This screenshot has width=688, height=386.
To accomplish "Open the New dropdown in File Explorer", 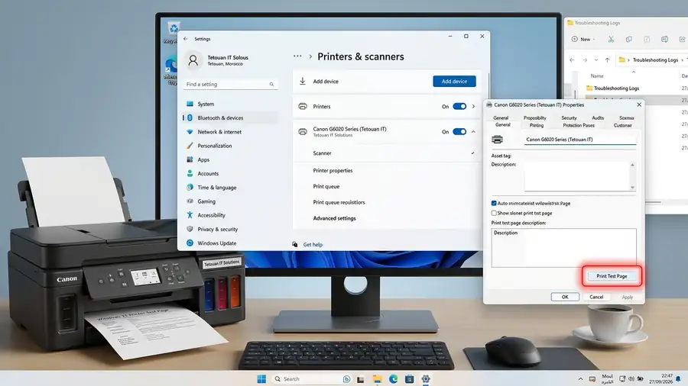I will click(x=583, y=40).
